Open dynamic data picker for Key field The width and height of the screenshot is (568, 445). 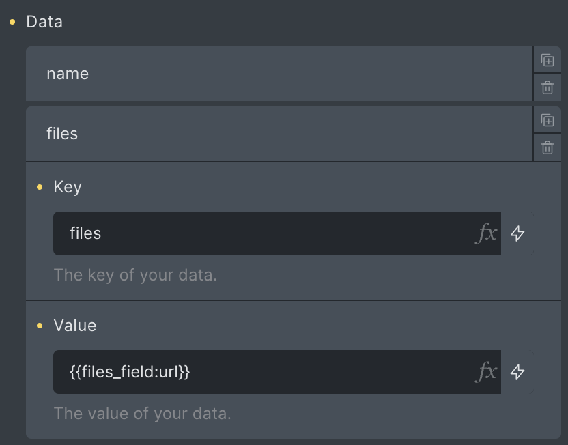517,233
